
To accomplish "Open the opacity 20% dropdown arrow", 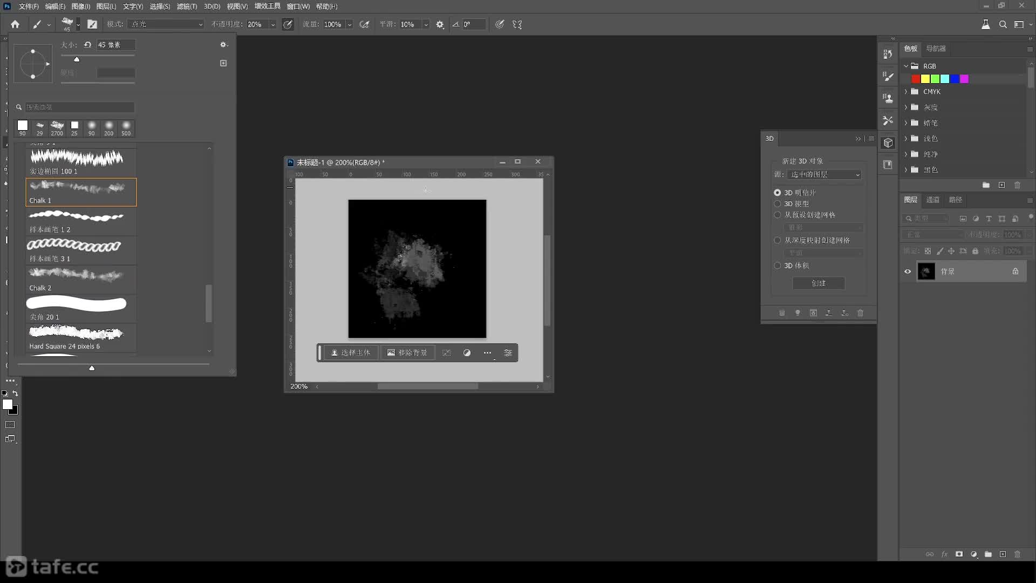I will (x=272, y=24).
